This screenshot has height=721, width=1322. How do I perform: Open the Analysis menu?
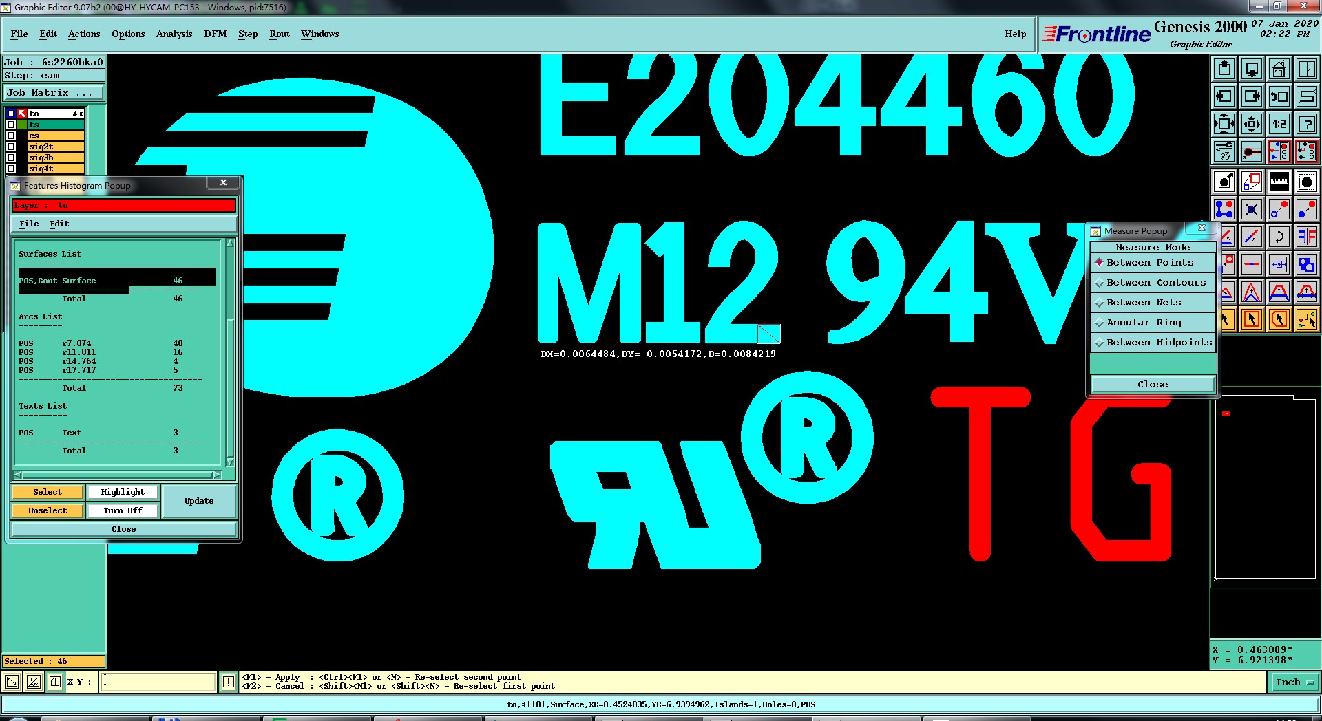pos(174,34)
